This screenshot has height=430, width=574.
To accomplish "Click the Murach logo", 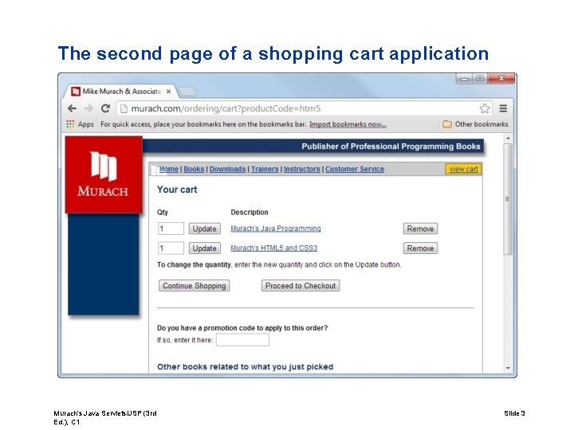I will [104, 174].
